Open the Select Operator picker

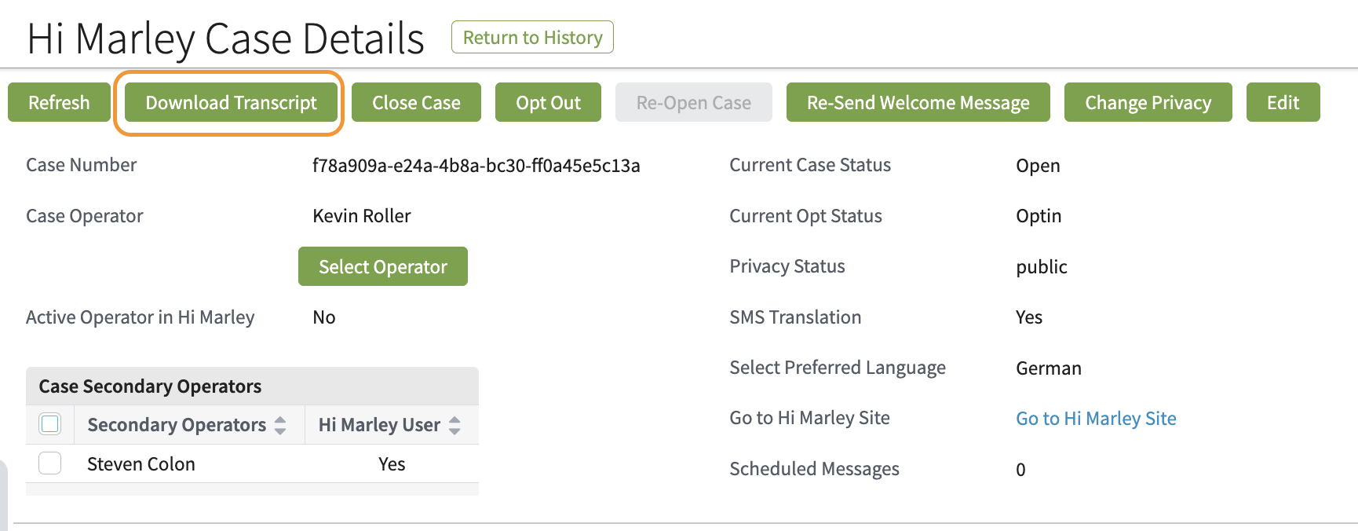[x=382, y=266]
